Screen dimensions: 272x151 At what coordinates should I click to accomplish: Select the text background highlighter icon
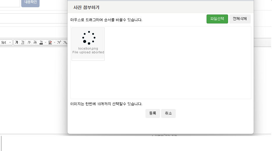pyautogui.click(x=50, y=43)
